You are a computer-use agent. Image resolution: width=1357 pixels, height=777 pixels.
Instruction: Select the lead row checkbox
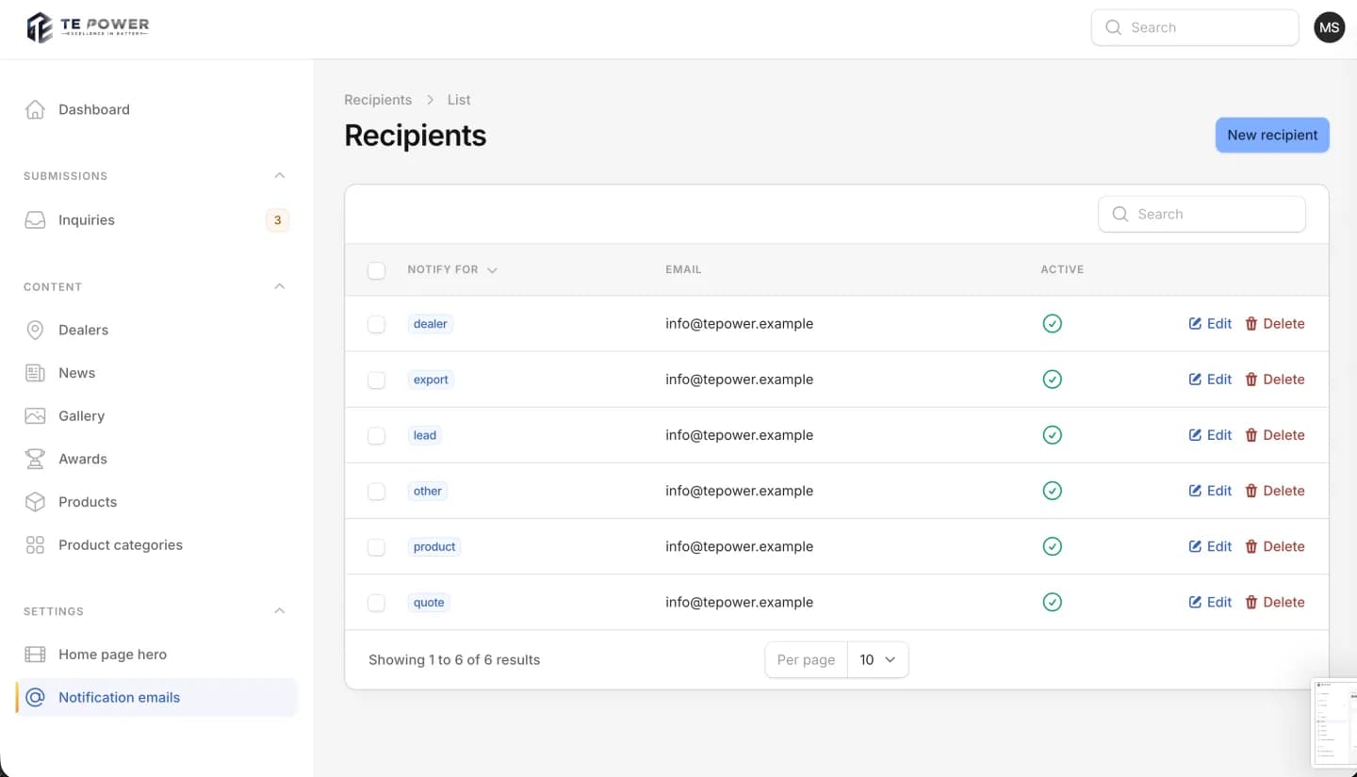point(376,435)
